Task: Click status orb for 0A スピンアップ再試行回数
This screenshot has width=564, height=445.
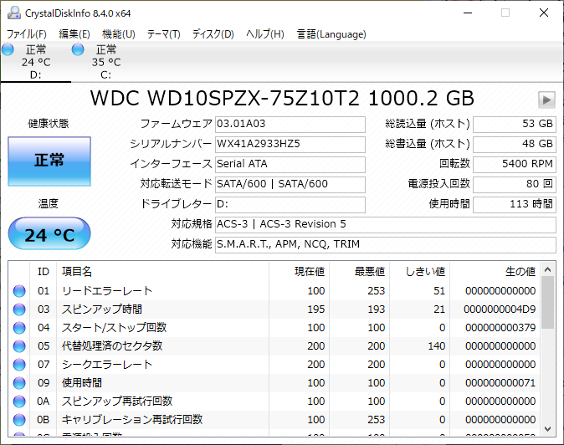Action: (x=19, y=402)
